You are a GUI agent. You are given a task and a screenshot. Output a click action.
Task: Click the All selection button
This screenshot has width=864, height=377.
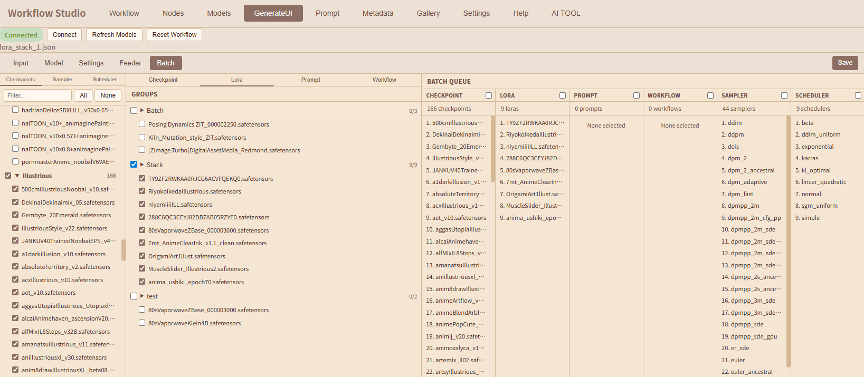[83, 95]
